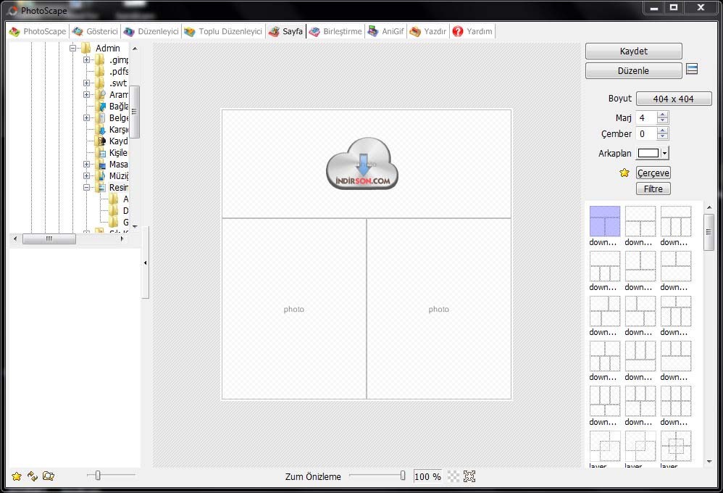Open the Yazdır tab

tap(428, 31)
